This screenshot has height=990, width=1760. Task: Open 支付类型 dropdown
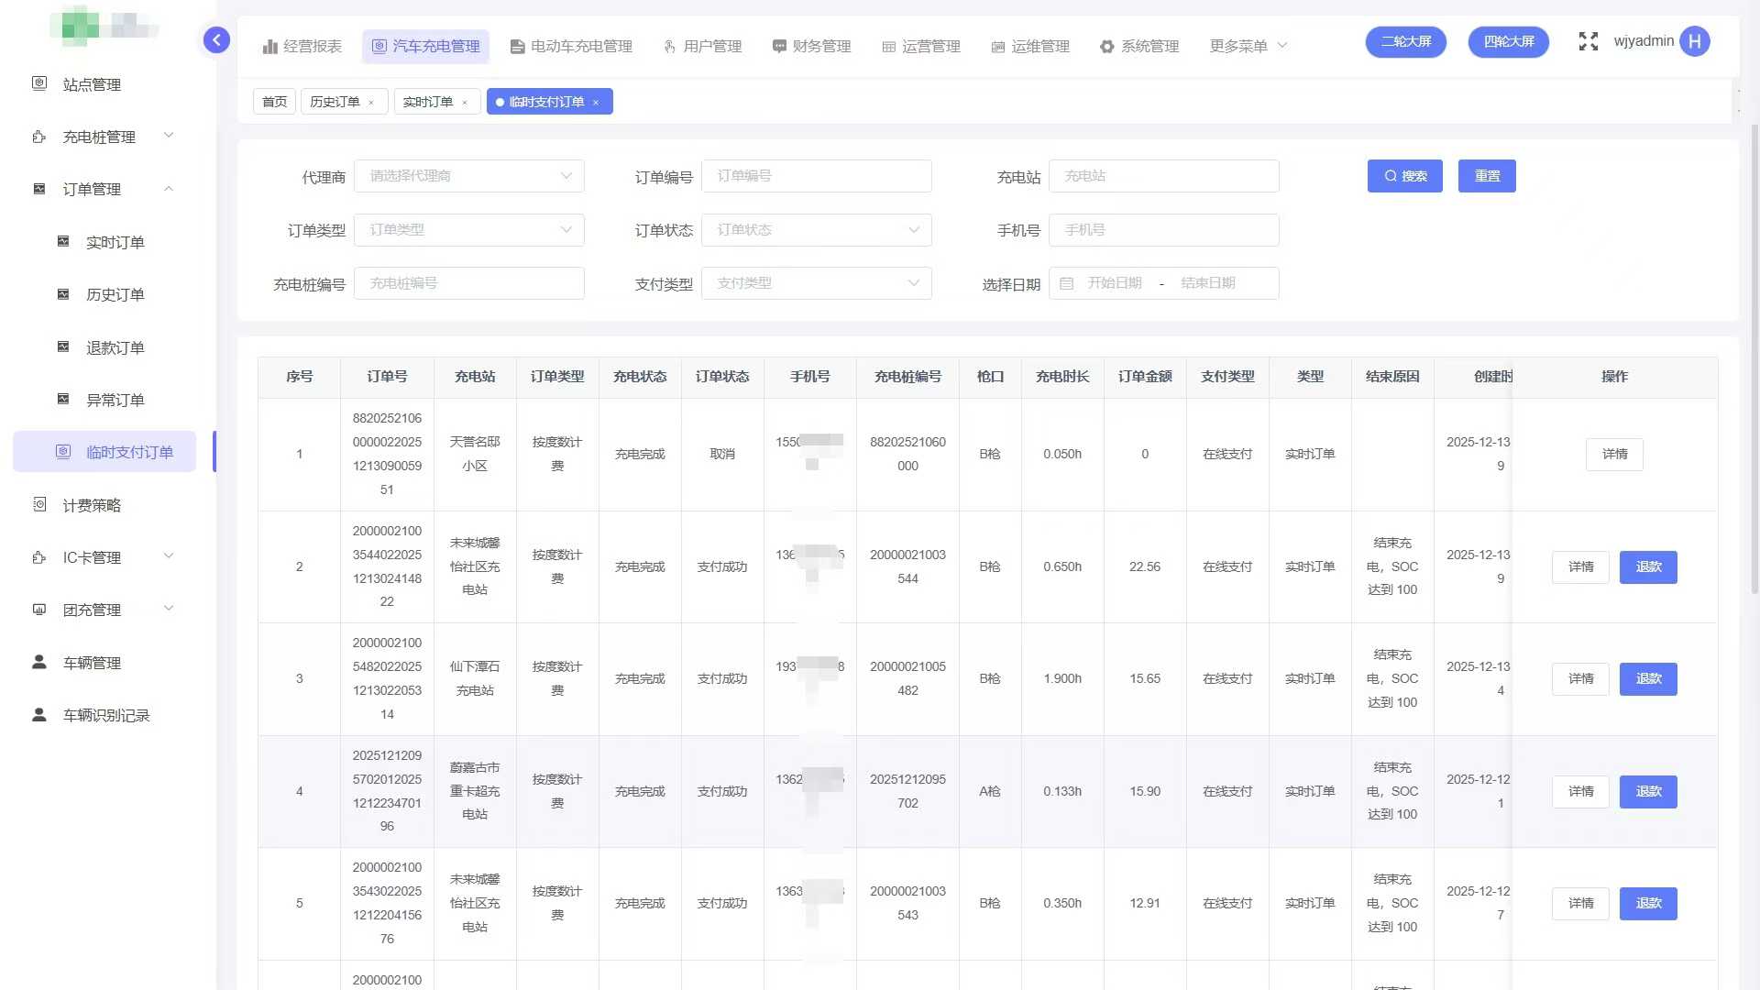816,283
